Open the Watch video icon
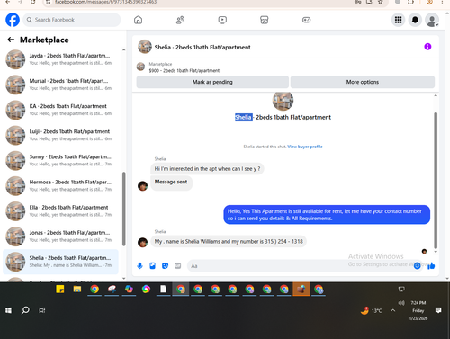The width and height of the screenshot is (450, 339). tap(222, 20)
